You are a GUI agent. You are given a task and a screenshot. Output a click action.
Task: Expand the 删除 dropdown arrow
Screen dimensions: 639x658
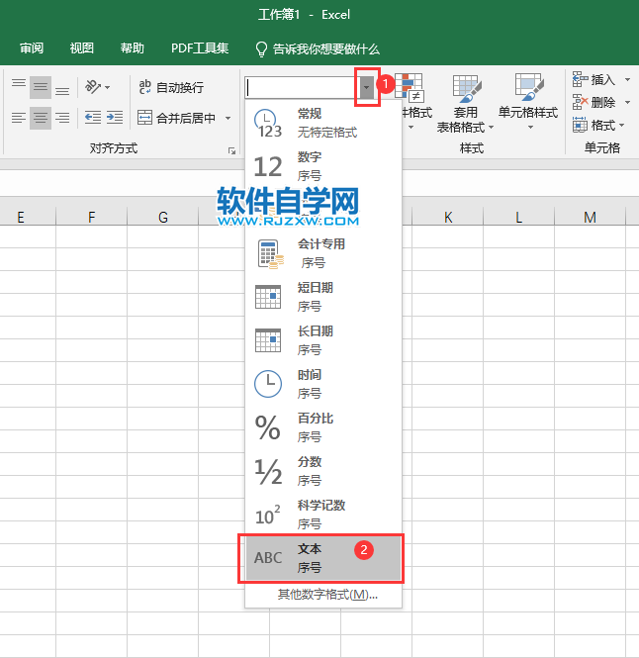[x=627, y=102]
